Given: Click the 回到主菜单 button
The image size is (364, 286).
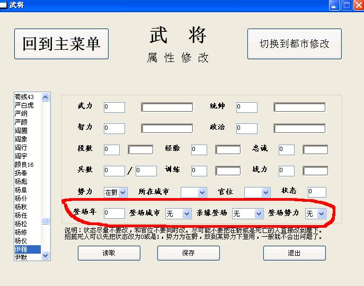Looking at the screenshot, I should pos(61,44).
